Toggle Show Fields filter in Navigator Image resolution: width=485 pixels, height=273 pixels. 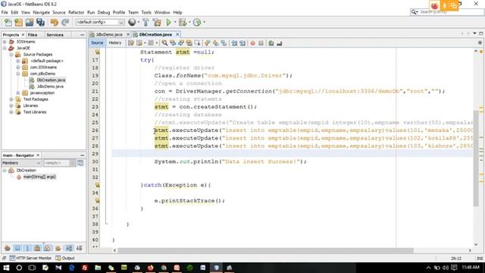pos(17,248)
